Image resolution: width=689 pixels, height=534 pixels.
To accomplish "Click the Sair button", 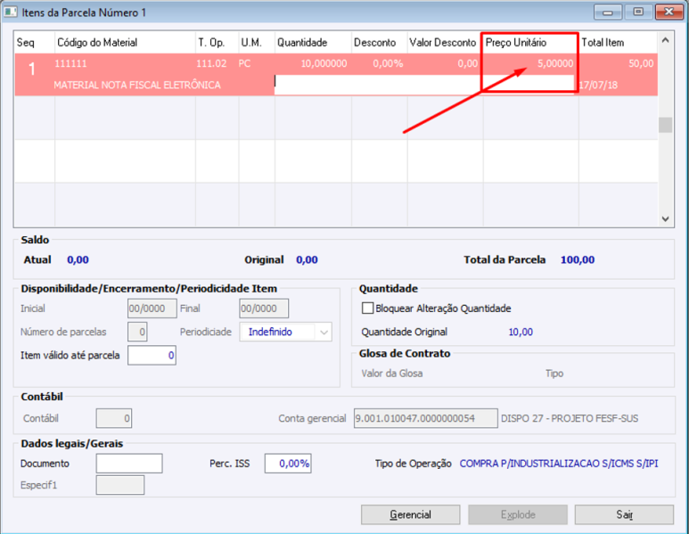I will (624, 514).
